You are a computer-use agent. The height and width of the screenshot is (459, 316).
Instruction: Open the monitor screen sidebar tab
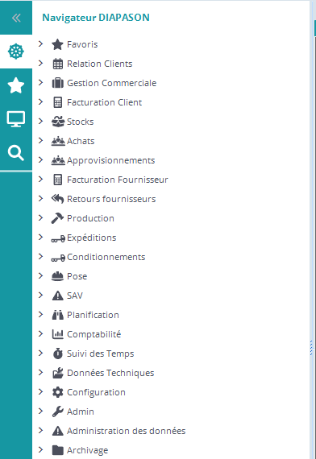click(x=16, y=119)
